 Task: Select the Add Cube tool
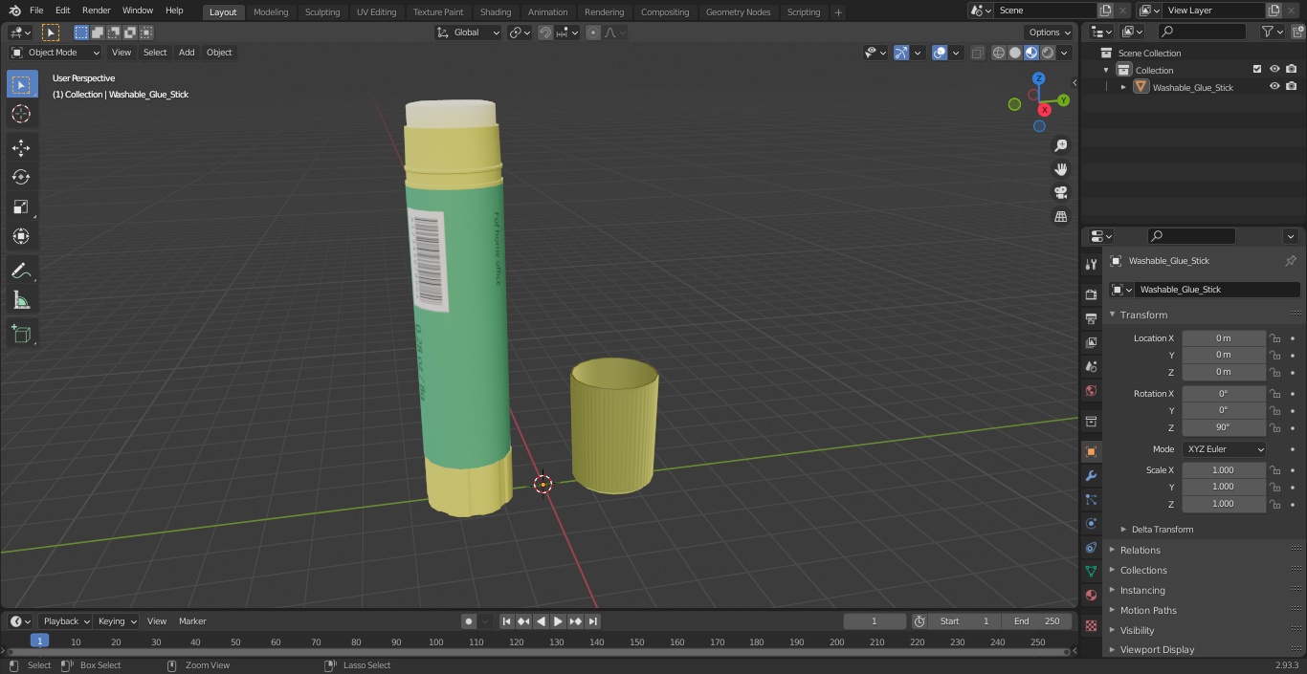tap(21, 335)
